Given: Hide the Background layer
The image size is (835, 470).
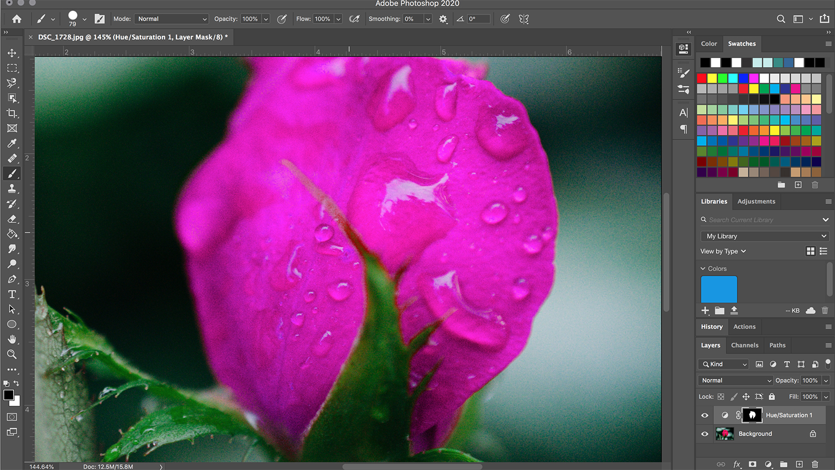Looking at the screenshot, I should (x=705, y=434).
